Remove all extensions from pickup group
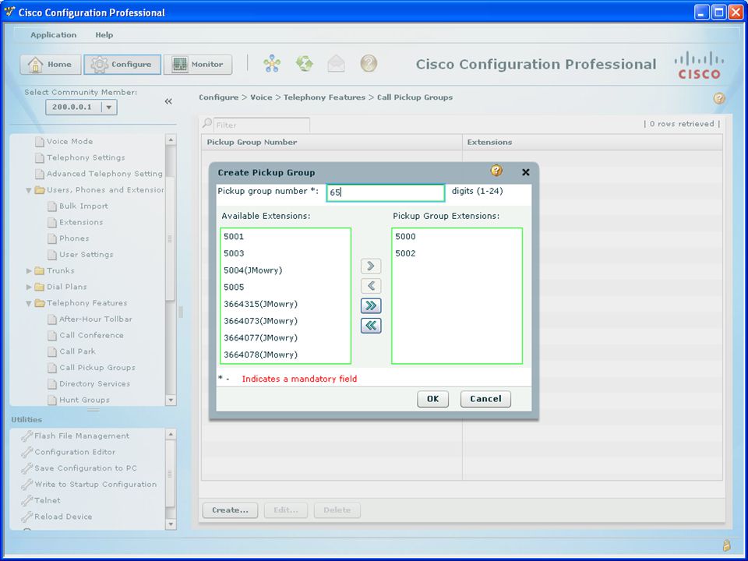Screen dimensions: 748x561 pos(371,326)
